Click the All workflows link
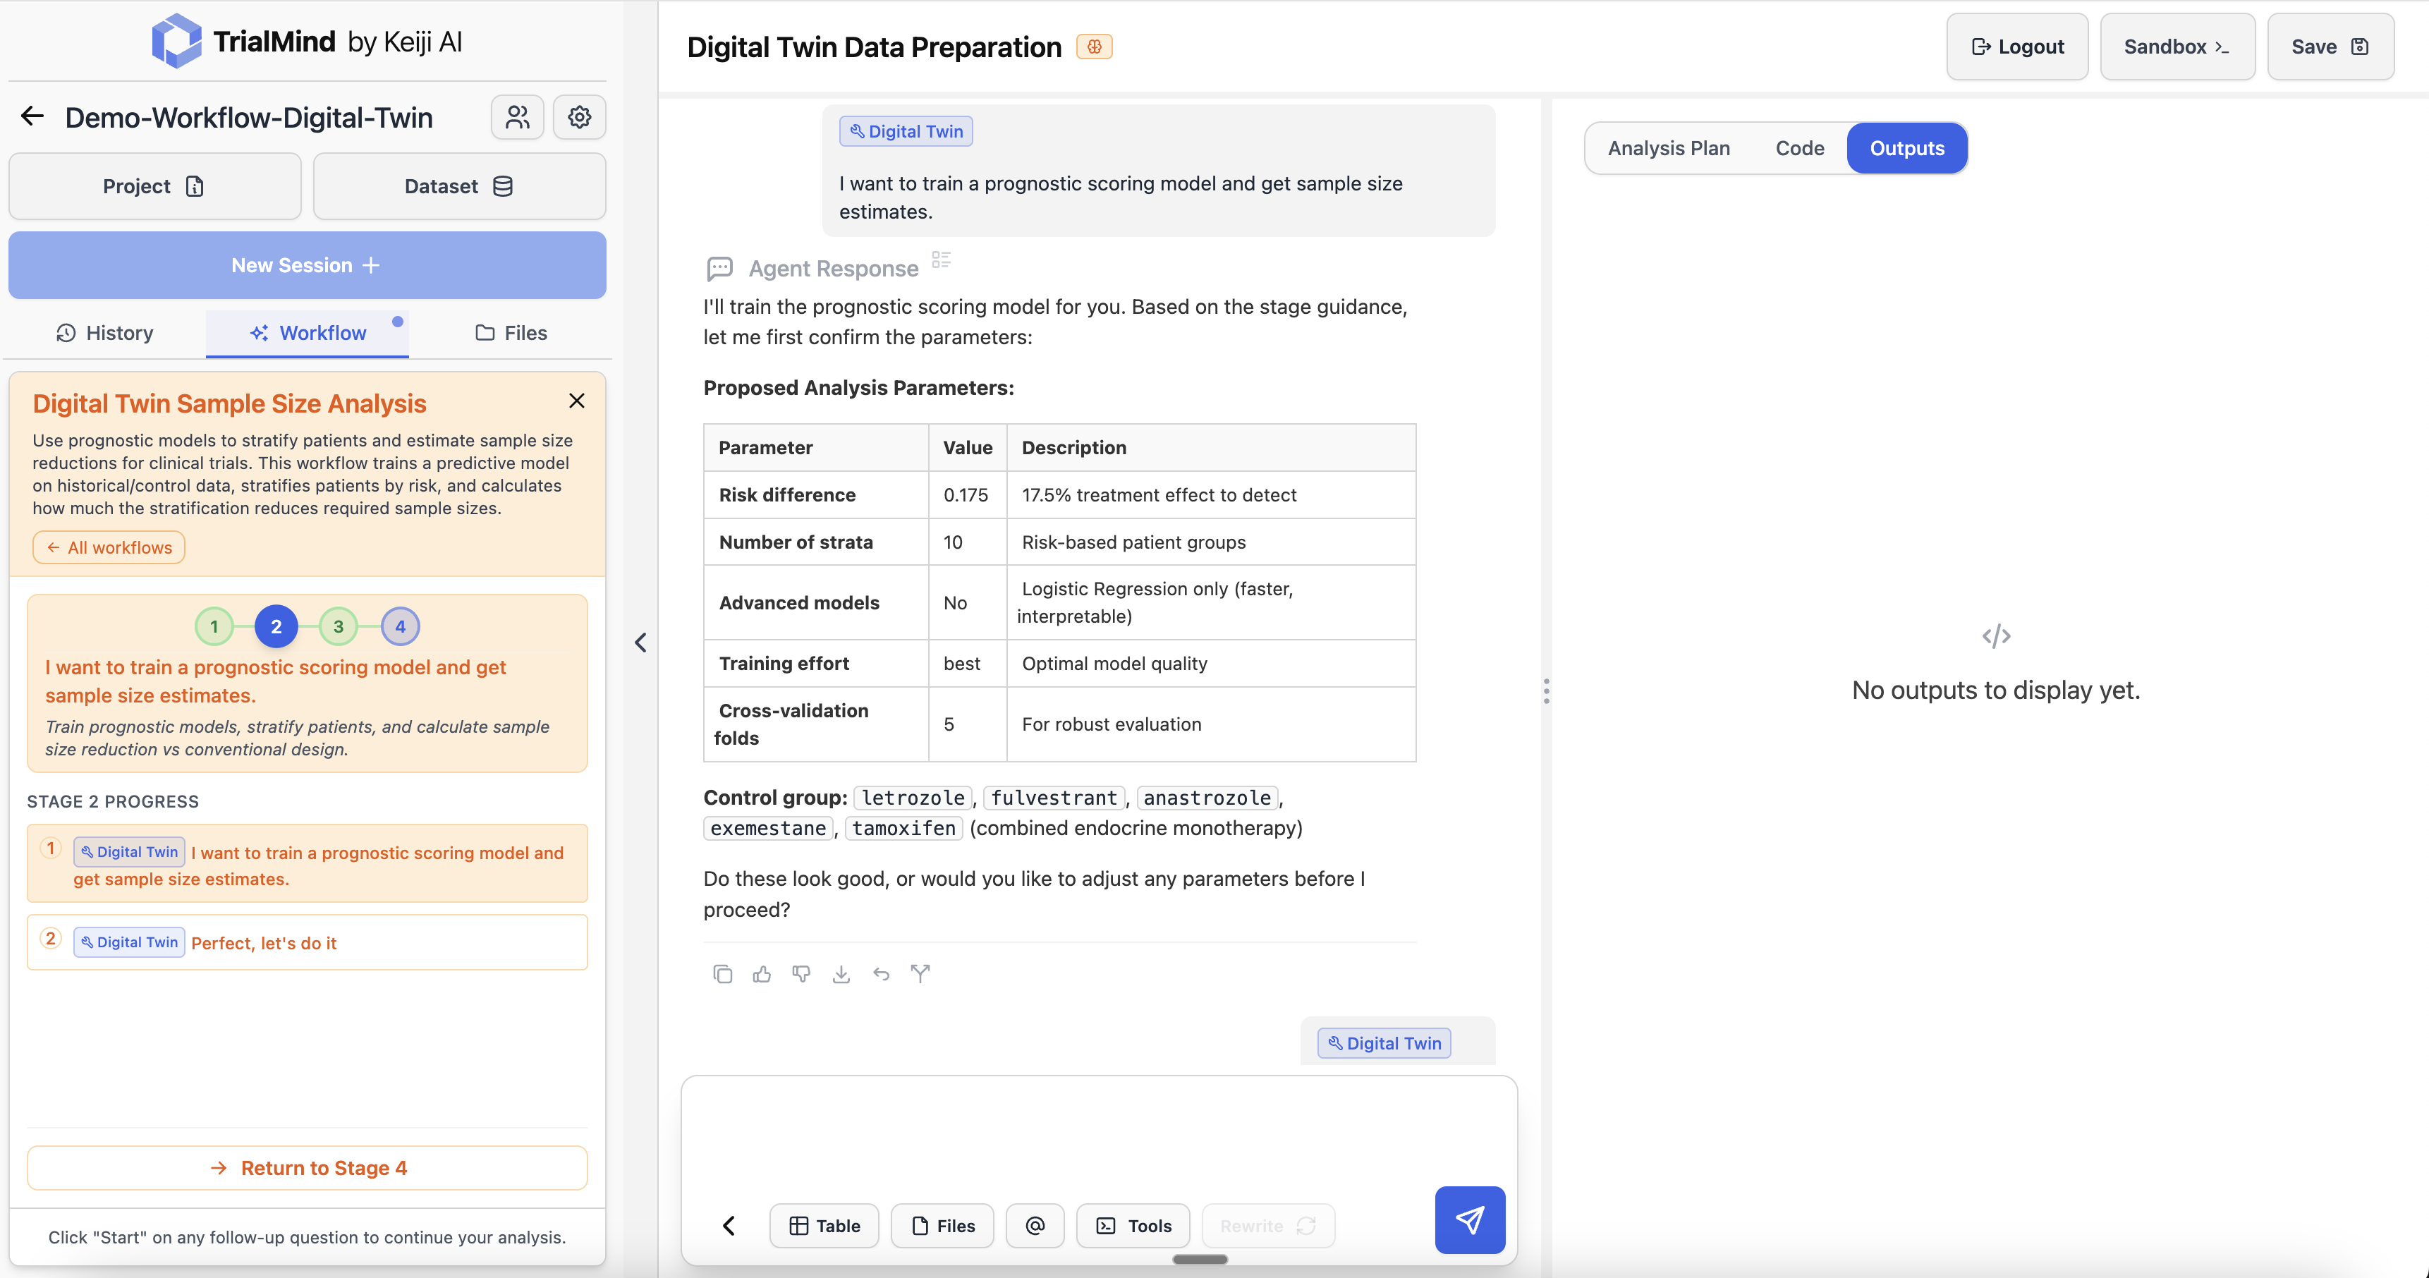Image resolution: width=2429 pixels, height=1278 pixels. tap(109, 547)
